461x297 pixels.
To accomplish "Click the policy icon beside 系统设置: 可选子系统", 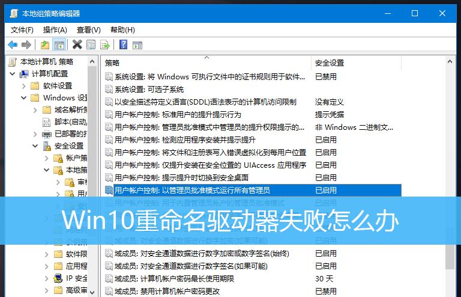I will pyautogui.click(x=109, y=89).
